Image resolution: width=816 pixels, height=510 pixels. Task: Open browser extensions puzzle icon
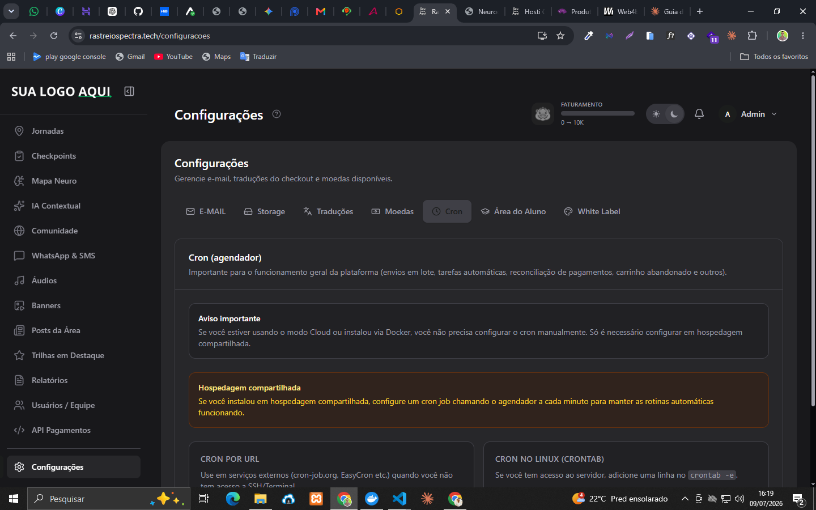click(x=752, y=36)
